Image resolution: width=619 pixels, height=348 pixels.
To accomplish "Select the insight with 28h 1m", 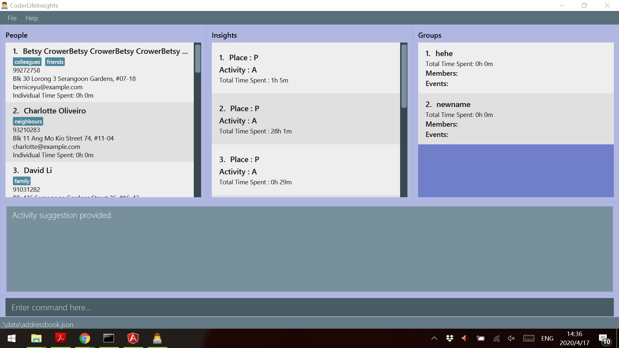I will click(306, 119).
